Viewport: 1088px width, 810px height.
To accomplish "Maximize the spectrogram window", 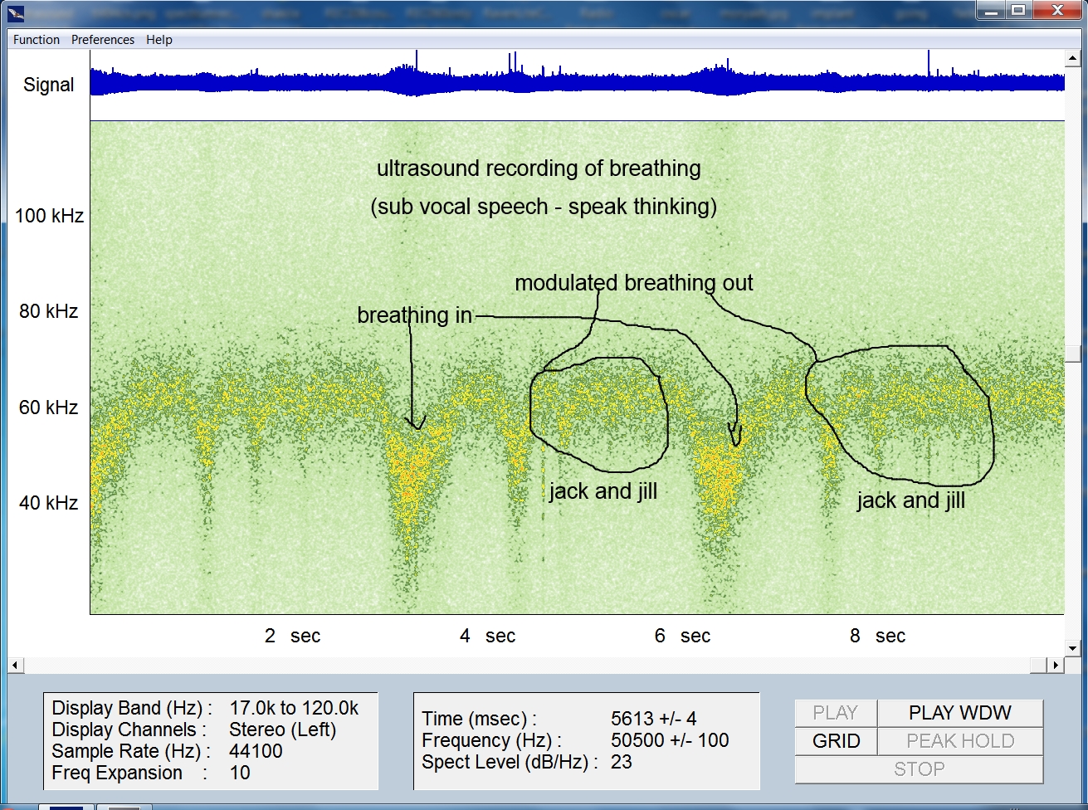I will click(x=1018, y=10).
